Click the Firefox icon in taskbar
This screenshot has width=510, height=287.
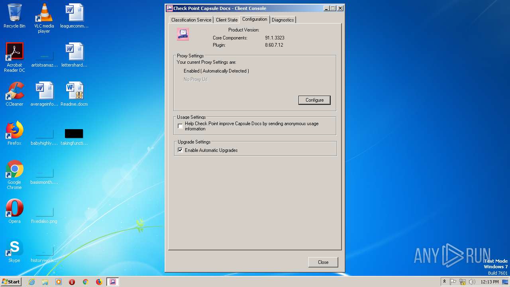[99, 282]
